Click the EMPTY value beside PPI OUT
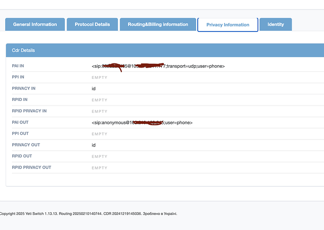The image size is (324, 230). (x=100, y=134)
